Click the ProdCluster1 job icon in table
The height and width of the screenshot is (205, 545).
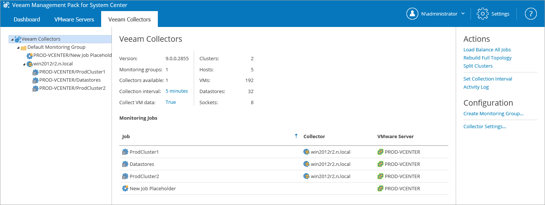[125, 152]
